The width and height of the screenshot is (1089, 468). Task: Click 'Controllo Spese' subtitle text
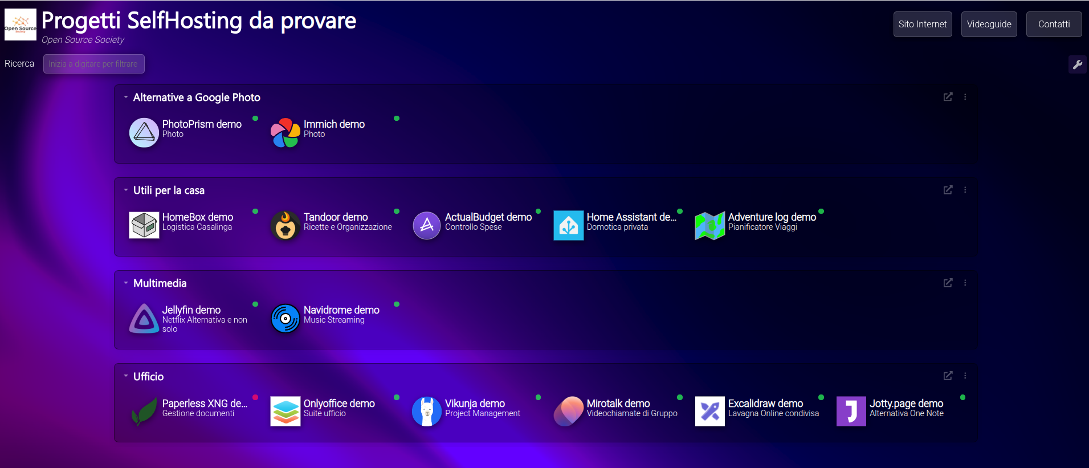click(474, 227)
